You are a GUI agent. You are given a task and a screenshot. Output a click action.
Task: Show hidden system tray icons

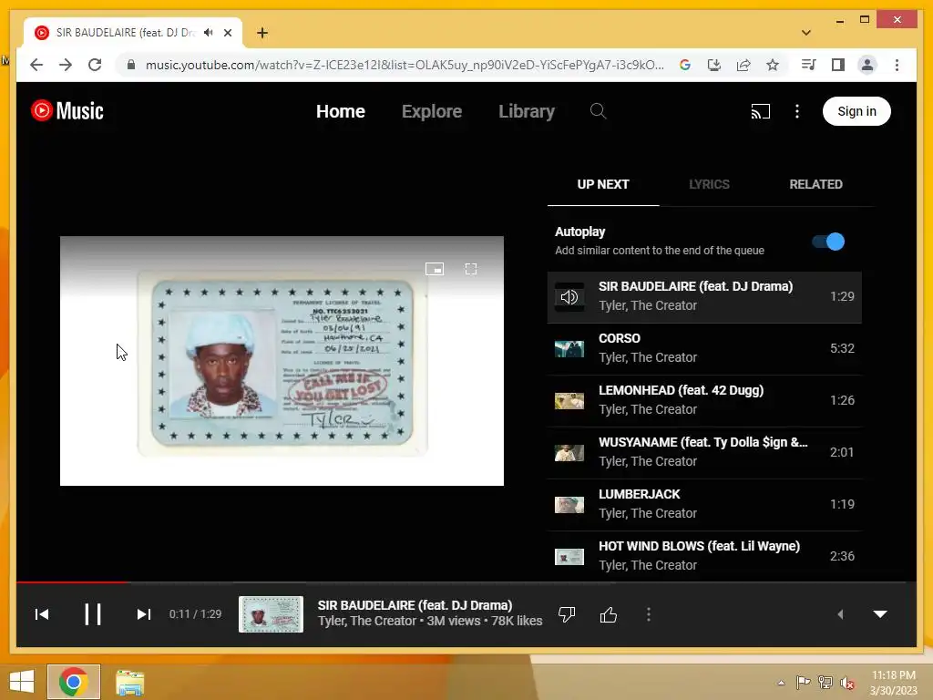tap(781, 683)
